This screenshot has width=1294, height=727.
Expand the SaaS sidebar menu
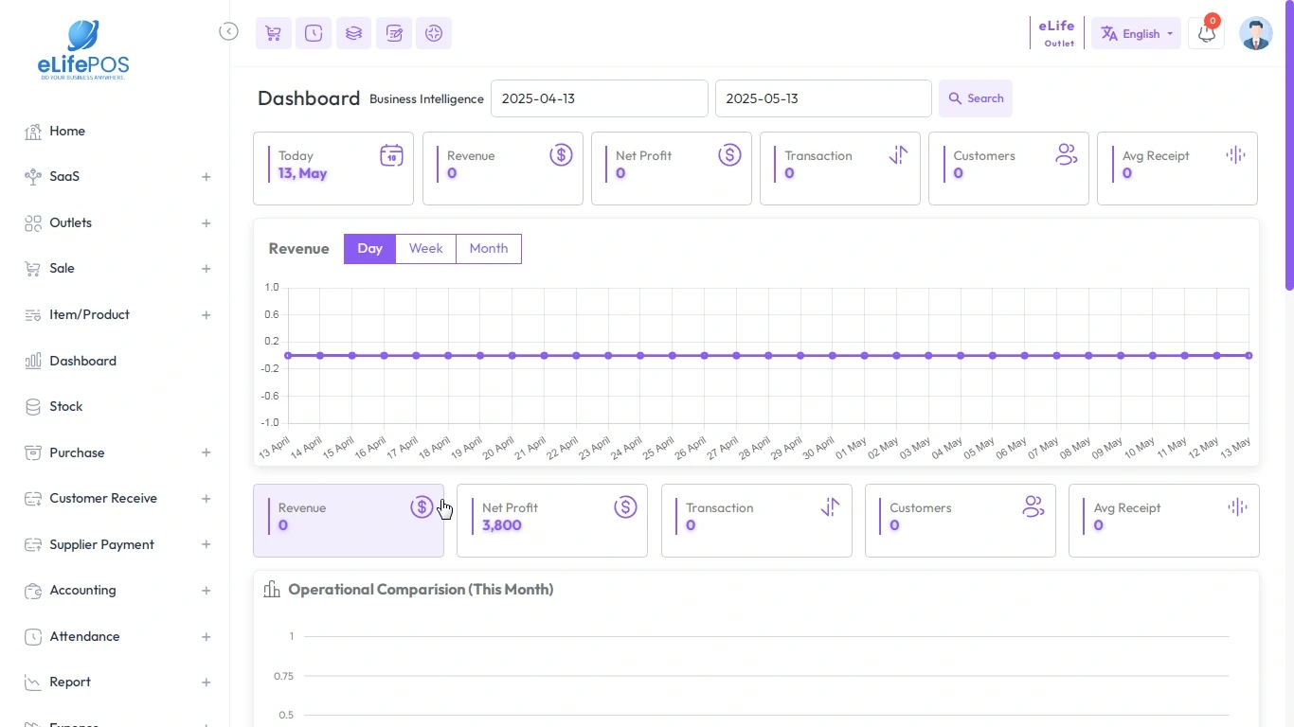coord(206,177)
